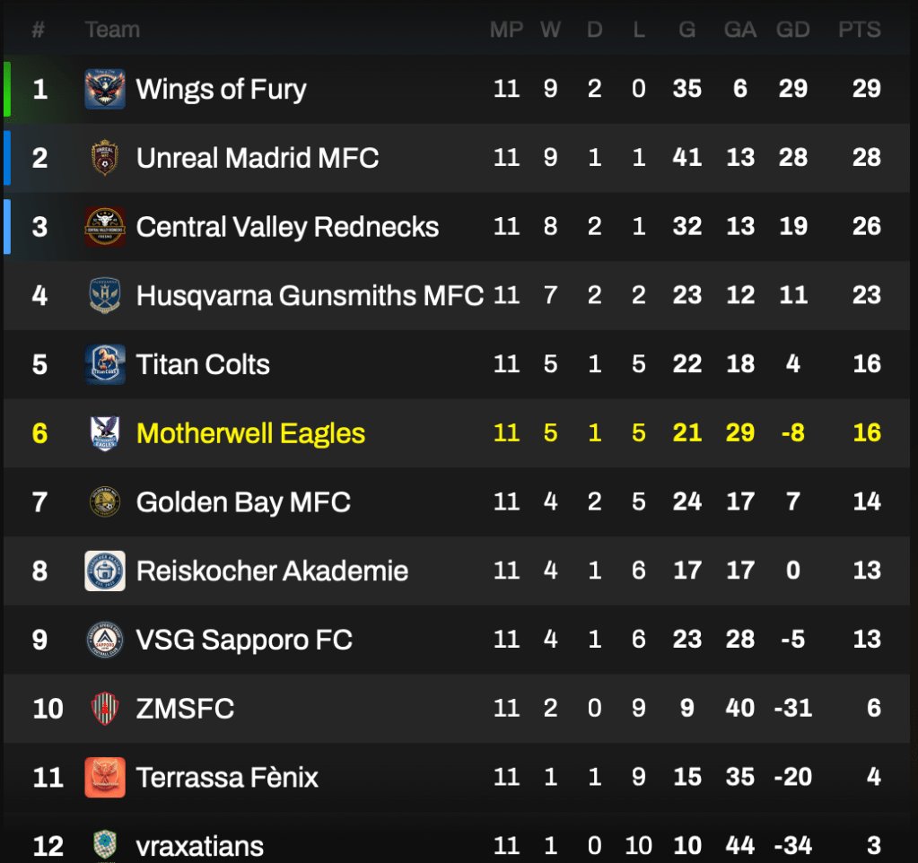Open the Motherwell Eagles team link

[x=250, y=433]
